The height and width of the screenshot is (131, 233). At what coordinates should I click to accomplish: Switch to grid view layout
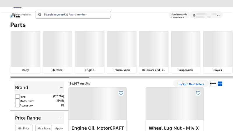click(x=220, y=84)
